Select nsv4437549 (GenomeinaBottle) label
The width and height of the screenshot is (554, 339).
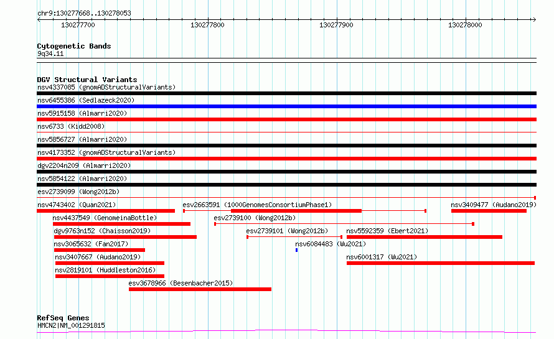[x=105, y=218]
